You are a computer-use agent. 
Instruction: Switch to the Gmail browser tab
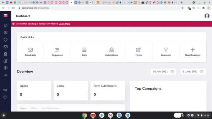click(x=3, y=3)
